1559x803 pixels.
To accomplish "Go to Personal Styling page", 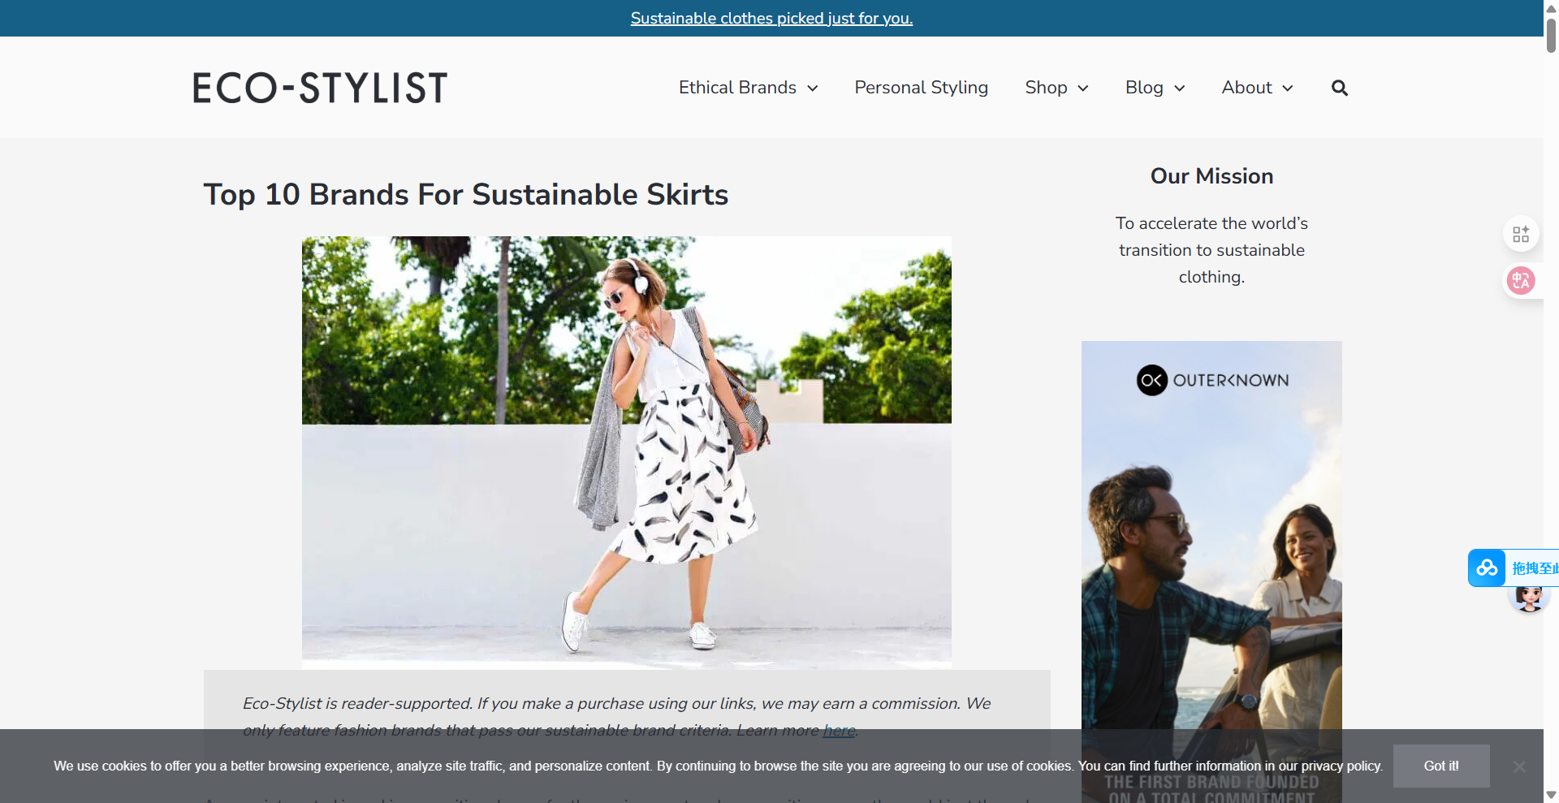I will [x=921, y=88].
